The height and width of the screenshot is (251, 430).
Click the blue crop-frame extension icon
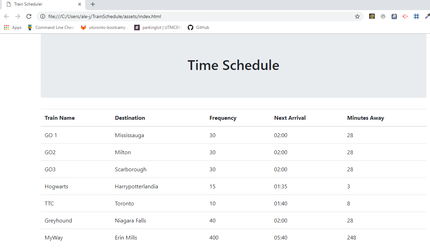416,16
